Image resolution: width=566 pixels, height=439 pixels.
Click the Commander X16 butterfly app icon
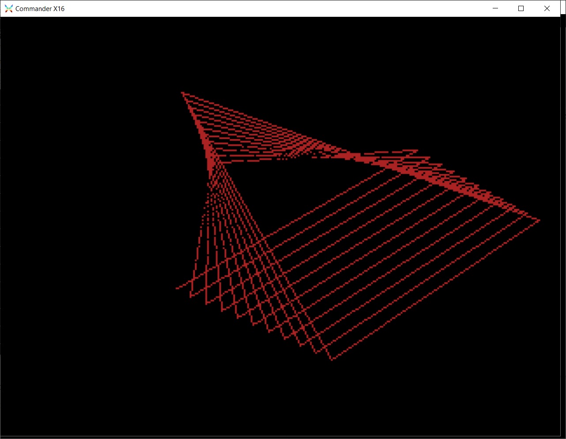point(8,8)
